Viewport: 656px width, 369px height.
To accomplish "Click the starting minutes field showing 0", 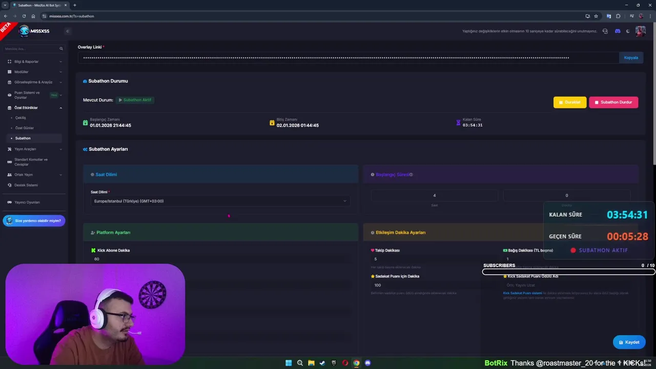I will tap(566, 195).
